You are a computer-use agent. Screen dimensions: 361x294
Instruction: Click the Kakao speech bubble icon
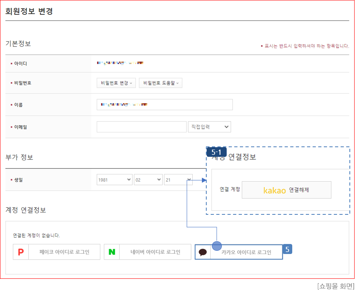pyautogui.click(x=203, y=252)
